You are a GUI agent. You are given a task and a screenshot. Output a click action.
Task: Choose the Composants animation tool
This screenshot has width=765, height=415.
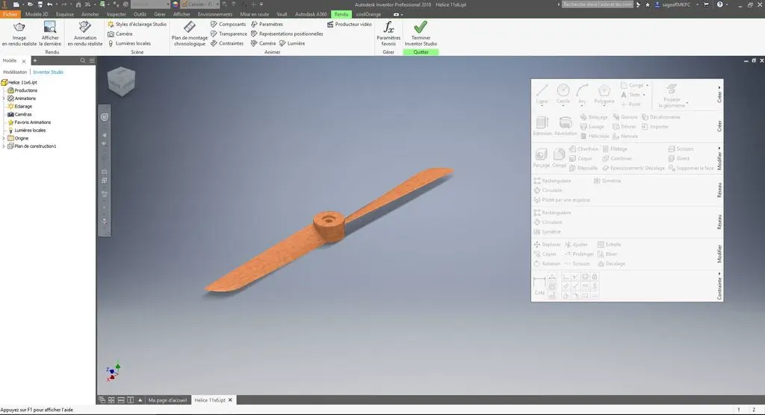click(229, 24)
